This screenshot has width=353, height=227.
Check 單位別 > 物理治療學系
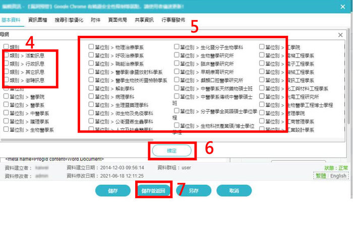[91, 47]
